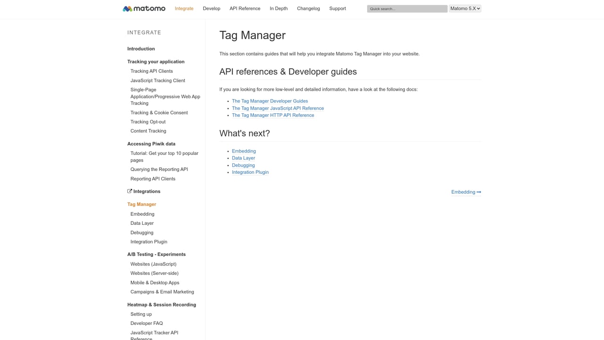604x340 pixels.
Task: Select Debugging in the sidebar
Action: 142,232
